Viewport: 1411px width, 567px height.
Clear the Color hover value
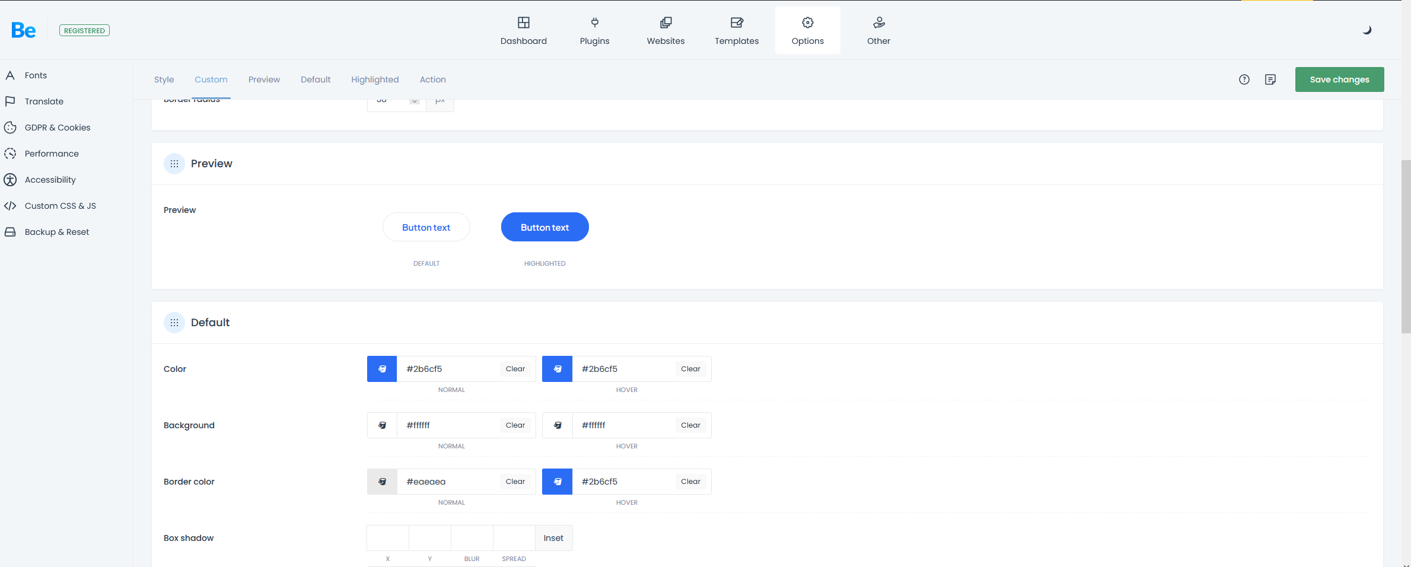[x=690, y=369]
